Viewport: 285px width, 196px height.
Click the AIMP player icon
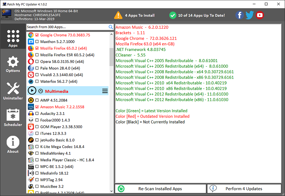[x=31, y=100]
